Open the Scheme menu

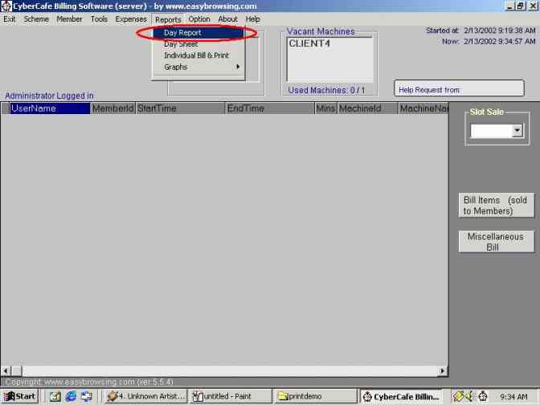(x=36, y=18)
